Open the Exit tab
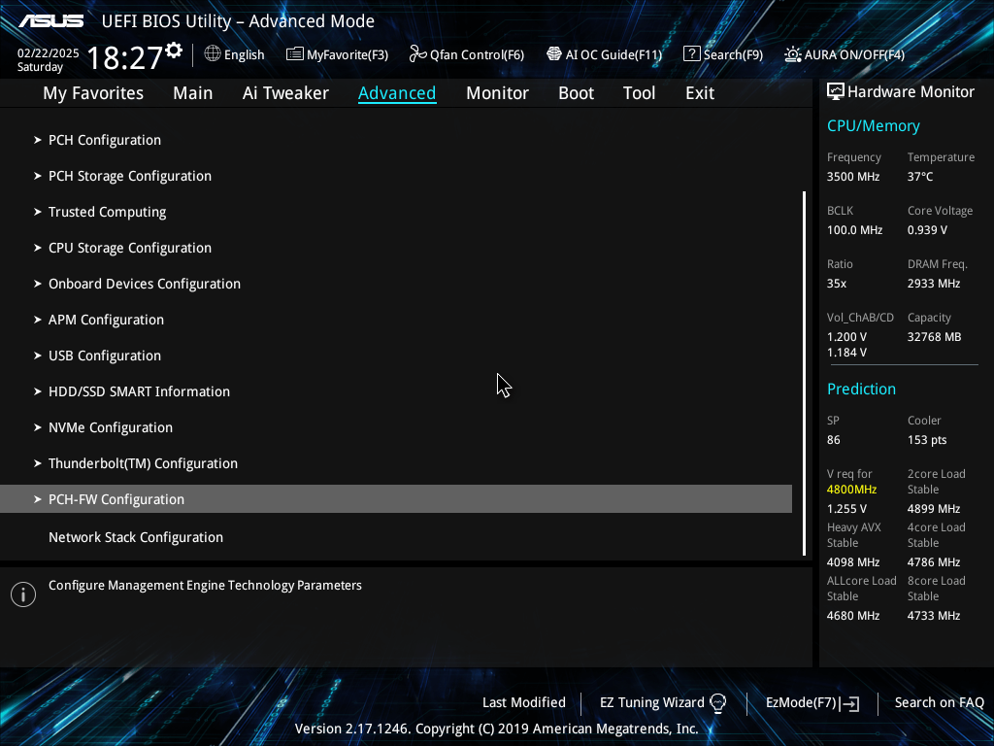Image resolution: width=994 pixels, height=746 pixels. click(x=700, y=93)
